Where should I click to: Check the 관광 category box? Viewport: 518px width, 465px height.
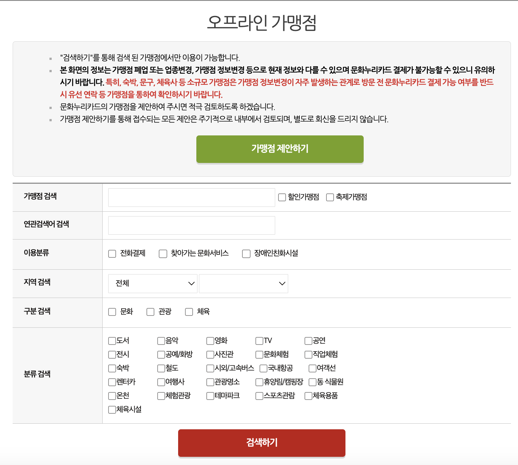(x=150, y=312)
